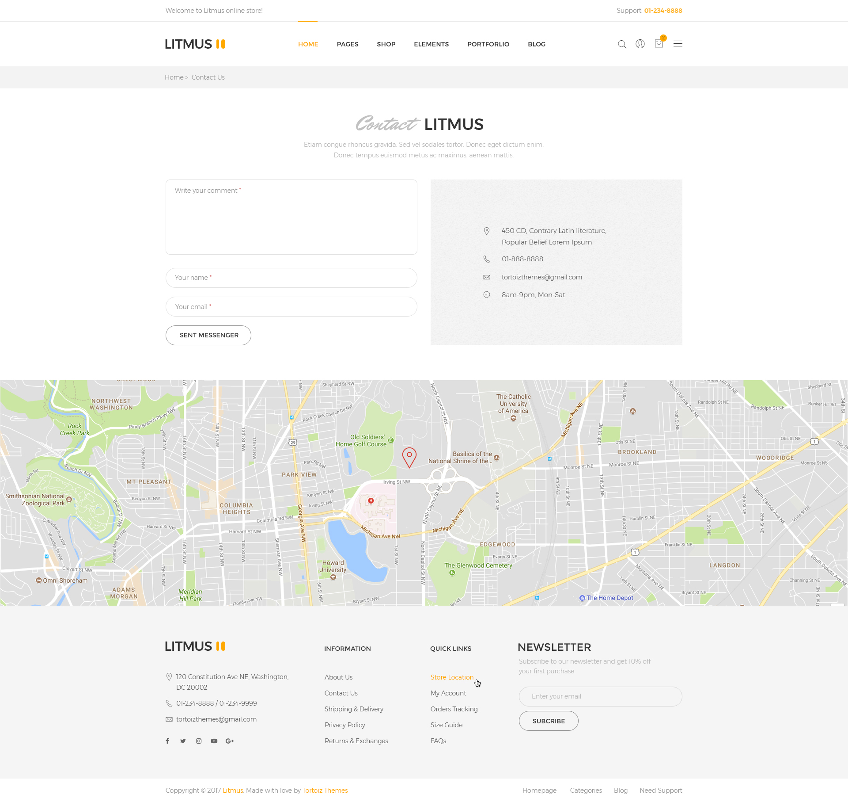848x802 pixels.
Task: Open the search icon in header
Action: click(622, 44)
